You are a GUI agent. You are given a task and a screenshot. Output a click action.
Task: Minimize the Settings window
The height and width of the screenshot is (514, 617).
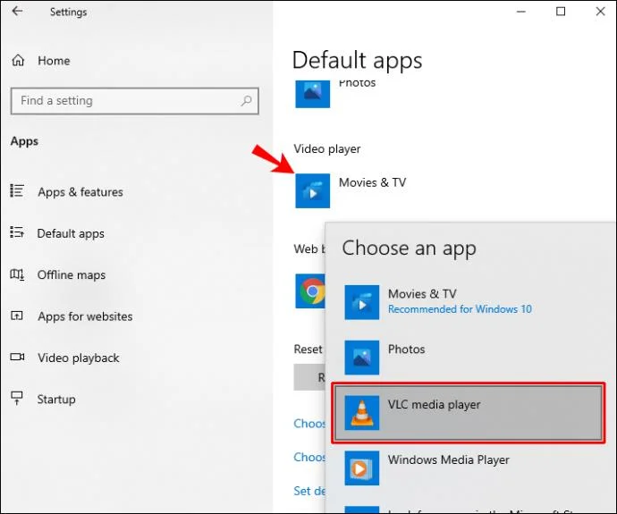[521, 12]
